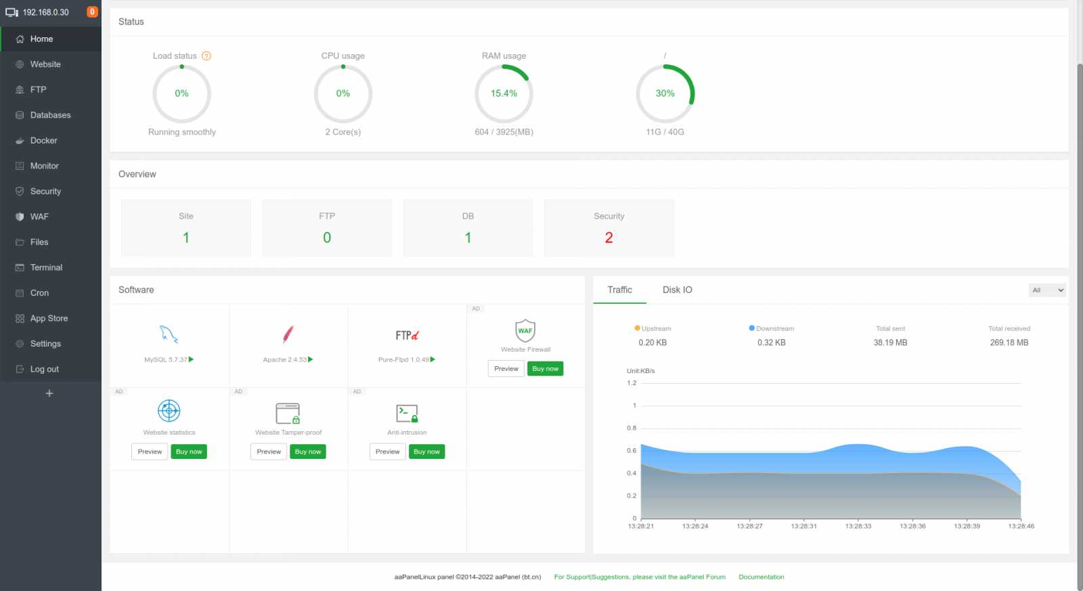Click the Anti-intrusion terminal lock icon
Viewport: 1083px width, 591px height.
(x=407, y=413)
